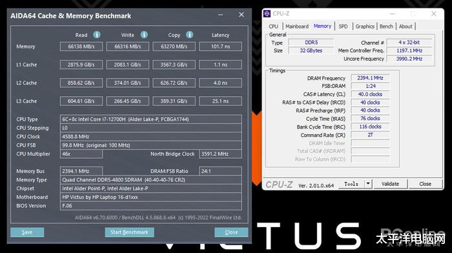Open the About tab in CPU-Z
This screenshot has width=452, height=253.
(406, 26)
